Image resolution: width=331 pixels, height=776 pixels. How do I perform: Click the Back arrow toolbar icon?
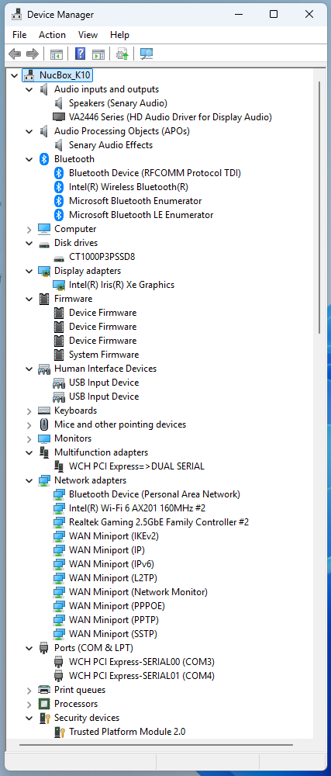[15, 54]
